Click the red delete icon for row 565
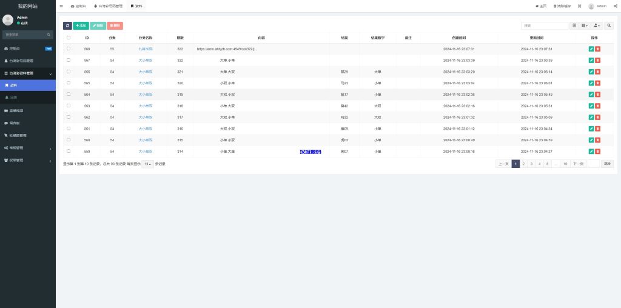Screen dimensions: 621x308 (x=598, y=83)
